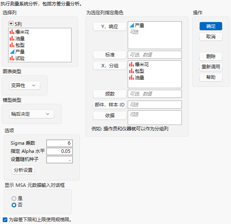Click the 部件，样本 ID role button

[110, 105]
